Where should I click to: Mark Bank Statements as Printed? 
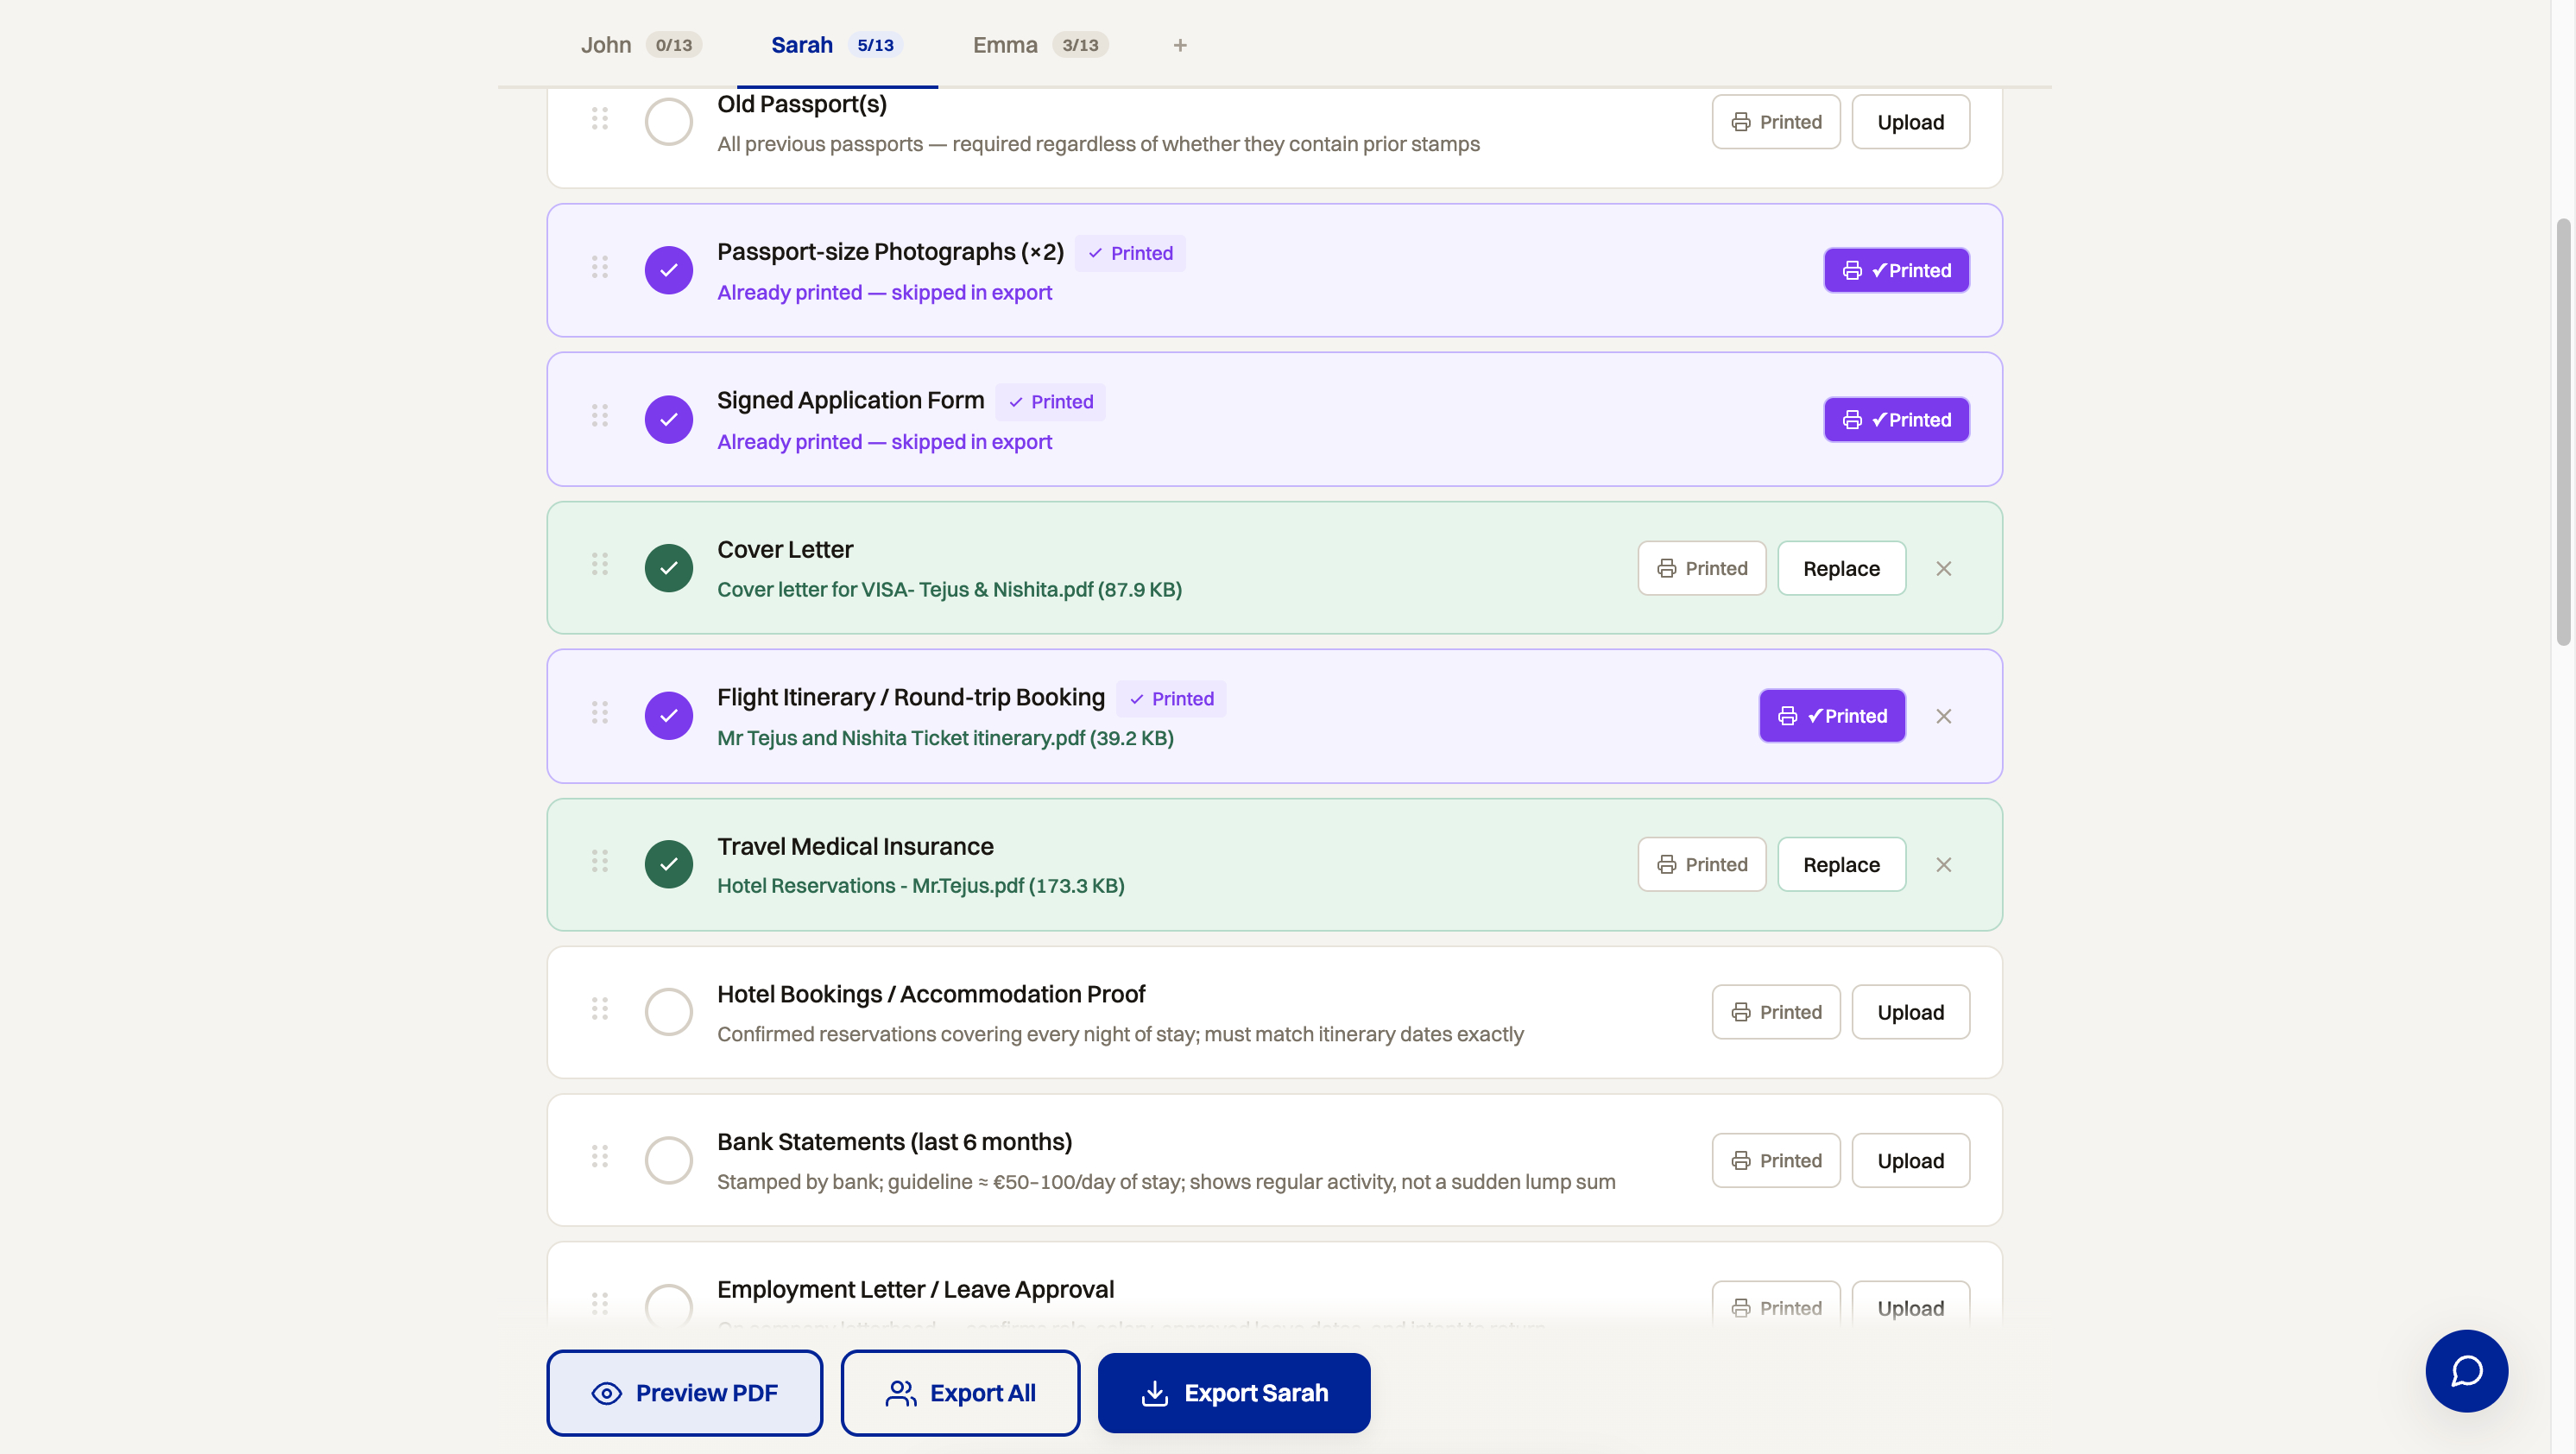point(1776,1160)
